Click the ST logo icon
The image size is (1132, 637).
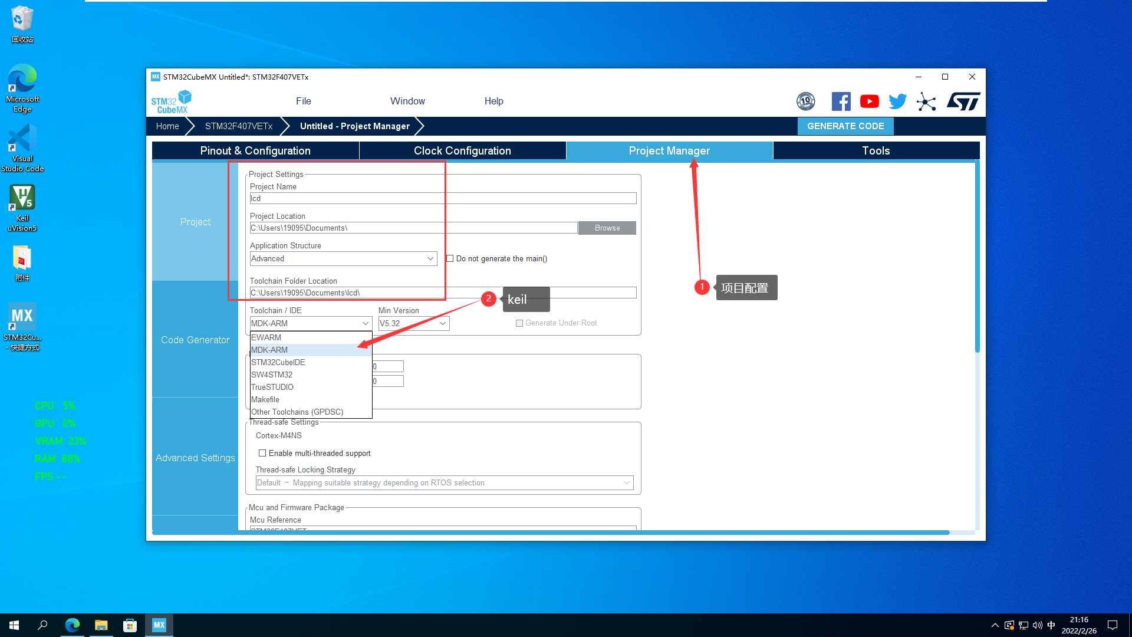point(963,101)
